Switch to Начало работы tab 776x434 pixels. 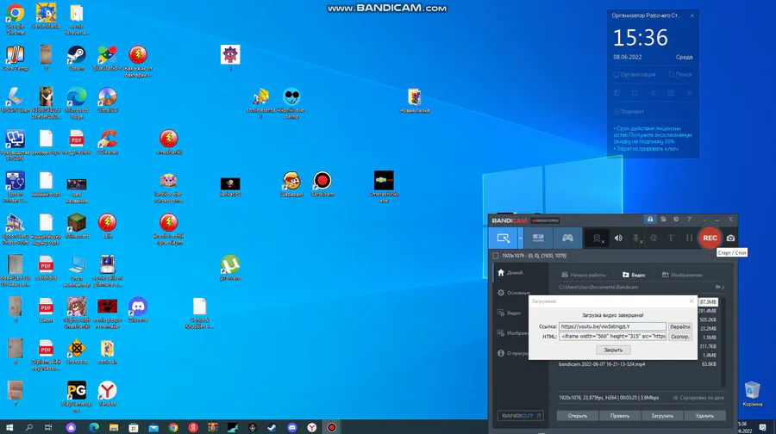[583, 275]
